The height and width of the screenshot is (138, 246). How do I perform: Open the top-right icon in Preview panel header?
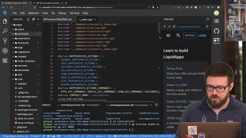tap(208, 19)
